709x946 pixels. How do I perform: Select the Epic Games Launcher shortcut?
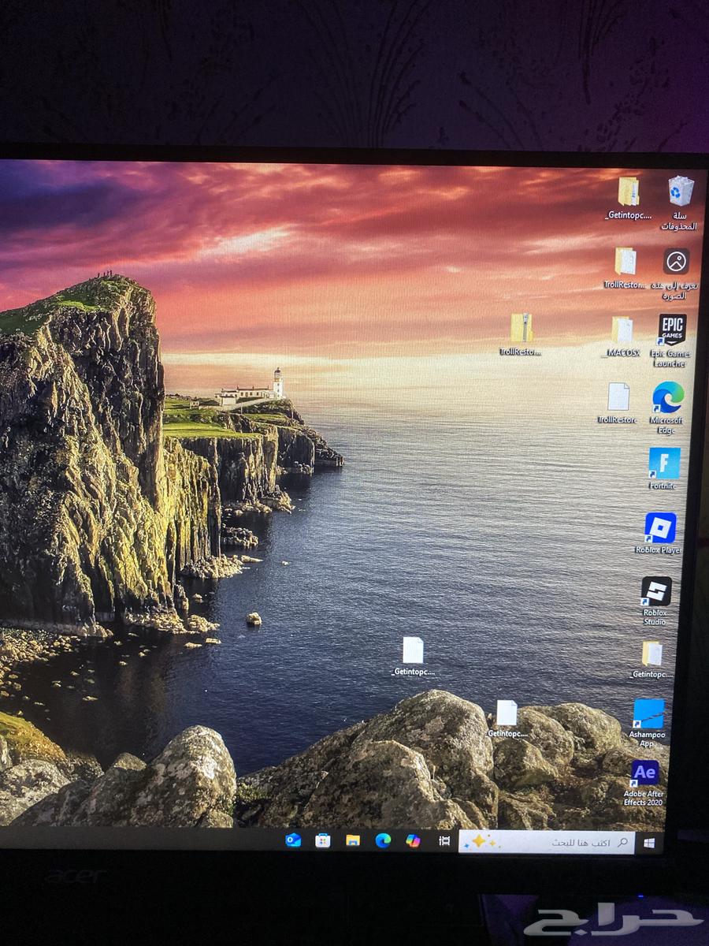click(671, 330)
